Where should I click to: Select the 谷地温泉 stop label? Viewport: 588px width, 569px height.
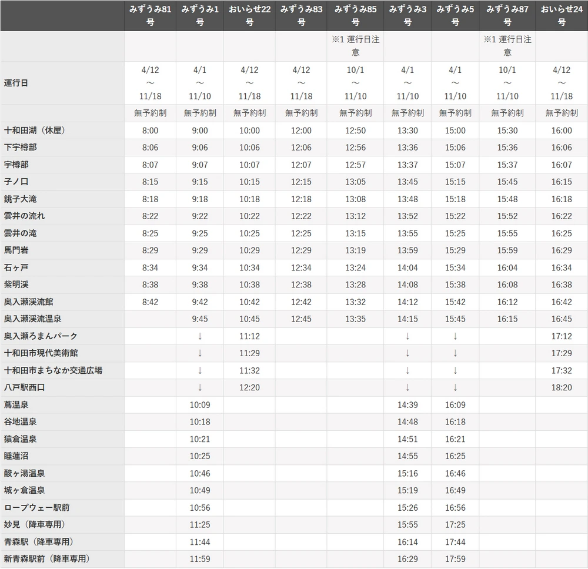(20, 421)
